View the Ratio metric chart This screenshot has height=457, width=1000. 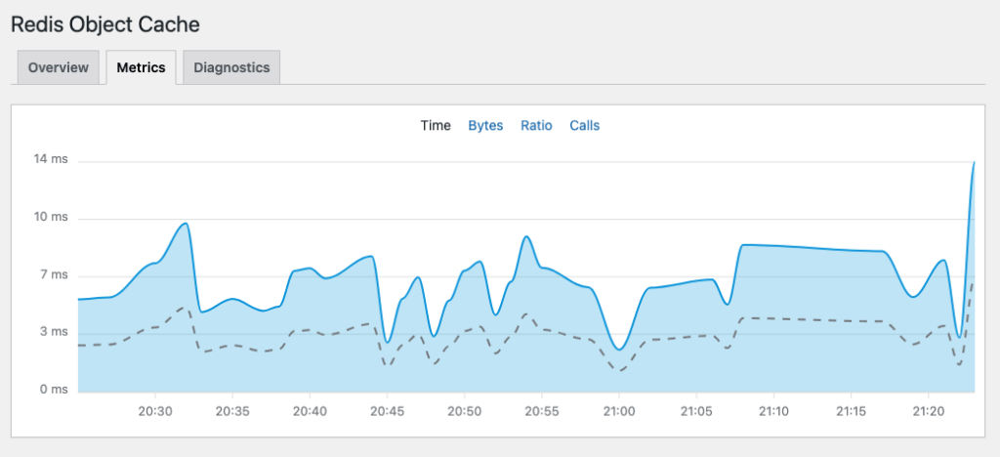pos(536,125)
